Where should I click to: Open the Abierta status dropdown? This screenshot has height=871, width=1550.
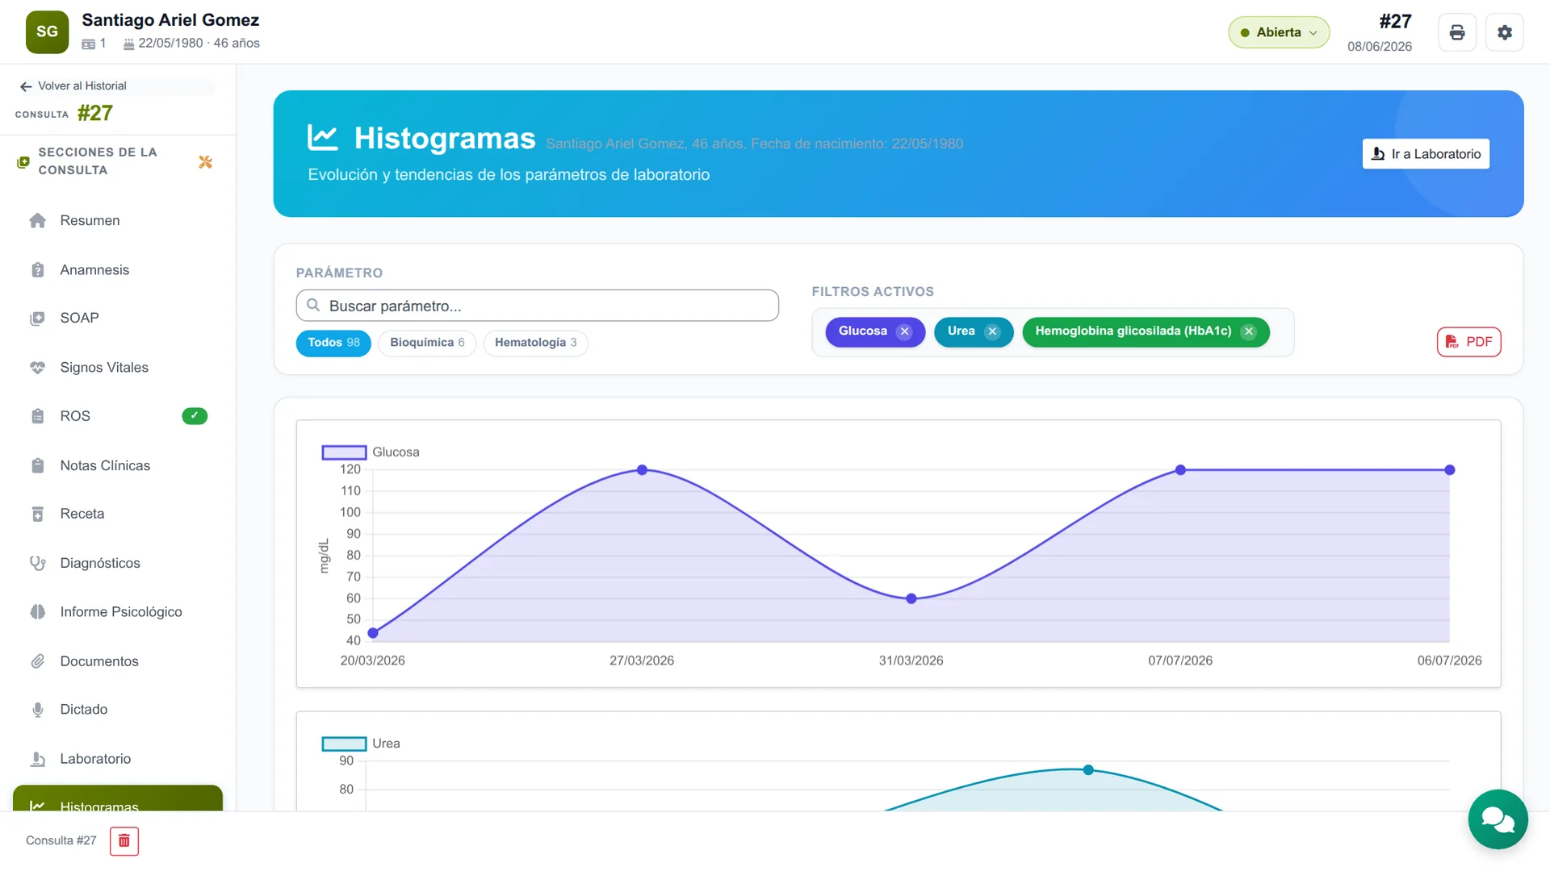[x=1279, y=32]
